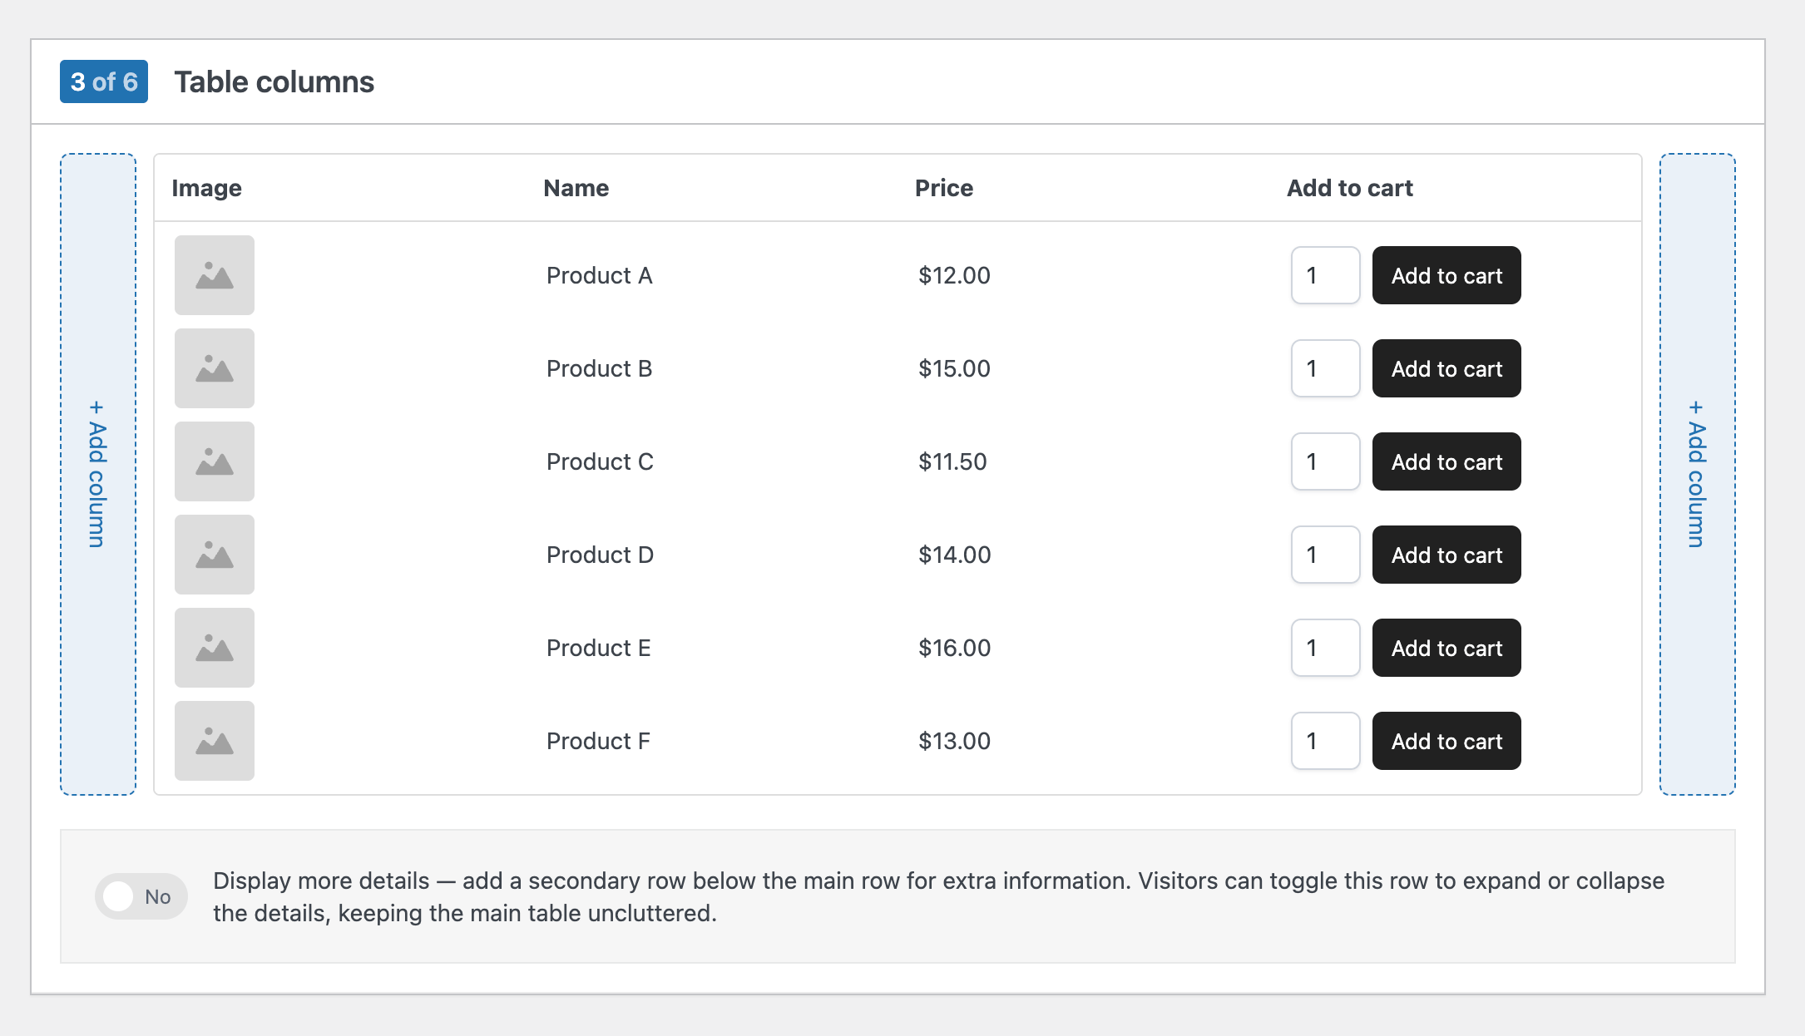Focus the quantity field for Product E
The width and height of the screenshot is (1805, 1036).
[1324, 648]
